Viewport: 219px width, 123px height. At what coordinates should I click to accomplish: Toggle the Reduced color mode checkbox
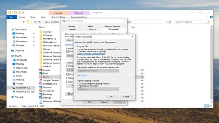(x=68, y=66)
